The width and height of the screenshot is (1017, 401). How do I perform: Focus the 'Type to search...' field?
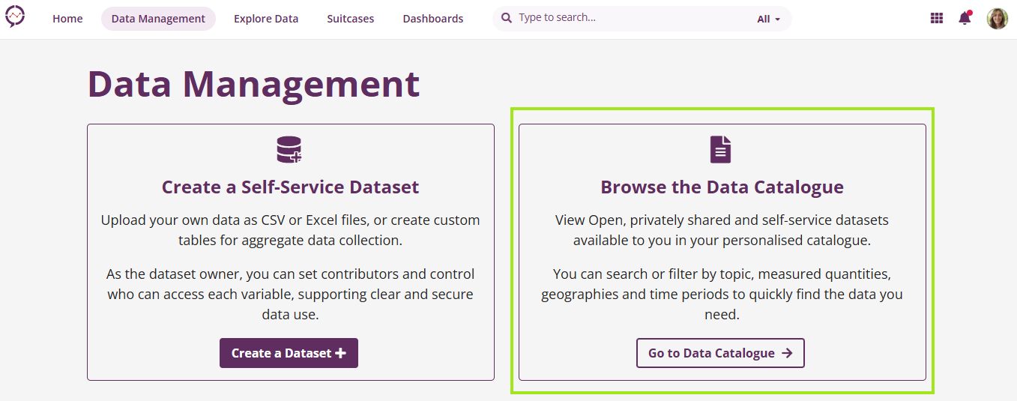tap(630, 18)
